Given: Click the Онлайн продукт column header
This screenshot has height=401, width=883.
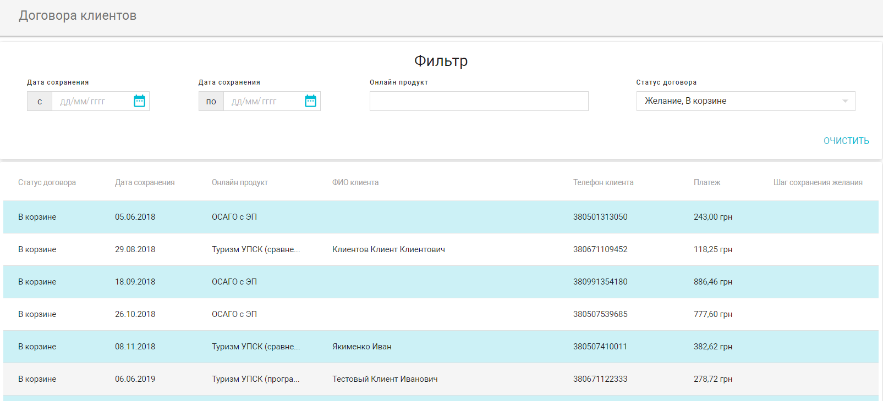Looking at the screenshot, I should point(240,182).
